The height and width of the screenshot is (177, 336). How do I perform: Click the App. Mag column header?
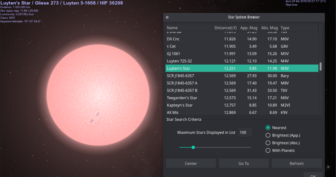pyautogui.click(x=248, y=28)
